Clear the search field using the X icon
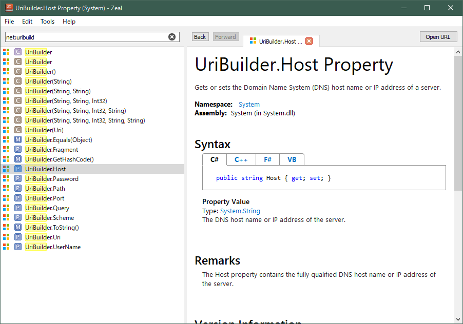The height and width of the screenshot is (324, 463). 172,36
